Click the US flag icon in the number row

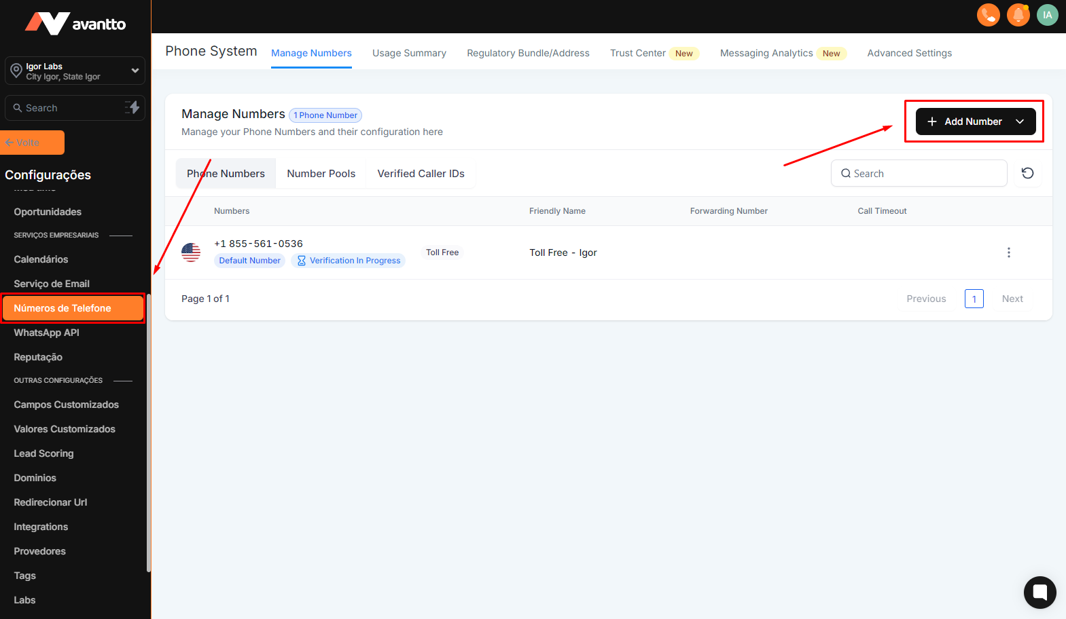coord(191,252)
